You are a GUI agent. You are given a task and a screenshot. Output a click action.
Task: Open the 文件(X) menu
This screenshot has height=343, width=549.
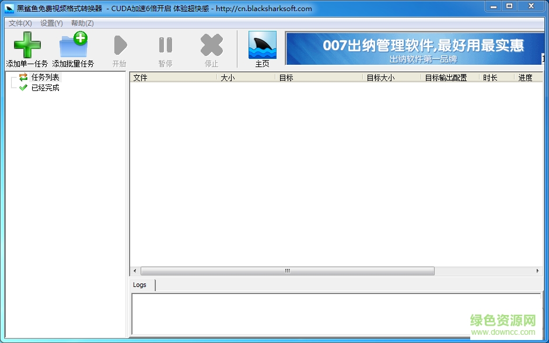pyautogui.click(x=19, y=23)
